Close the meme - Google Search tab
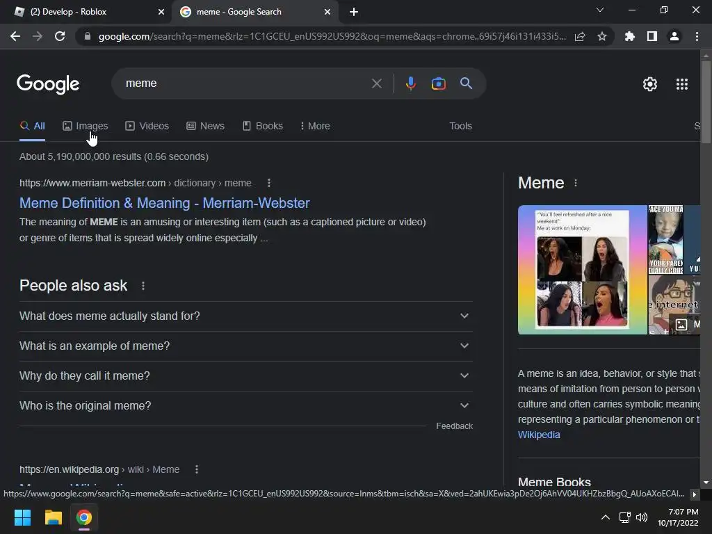This screenshot has height=534, width=712. pos(327,12)
